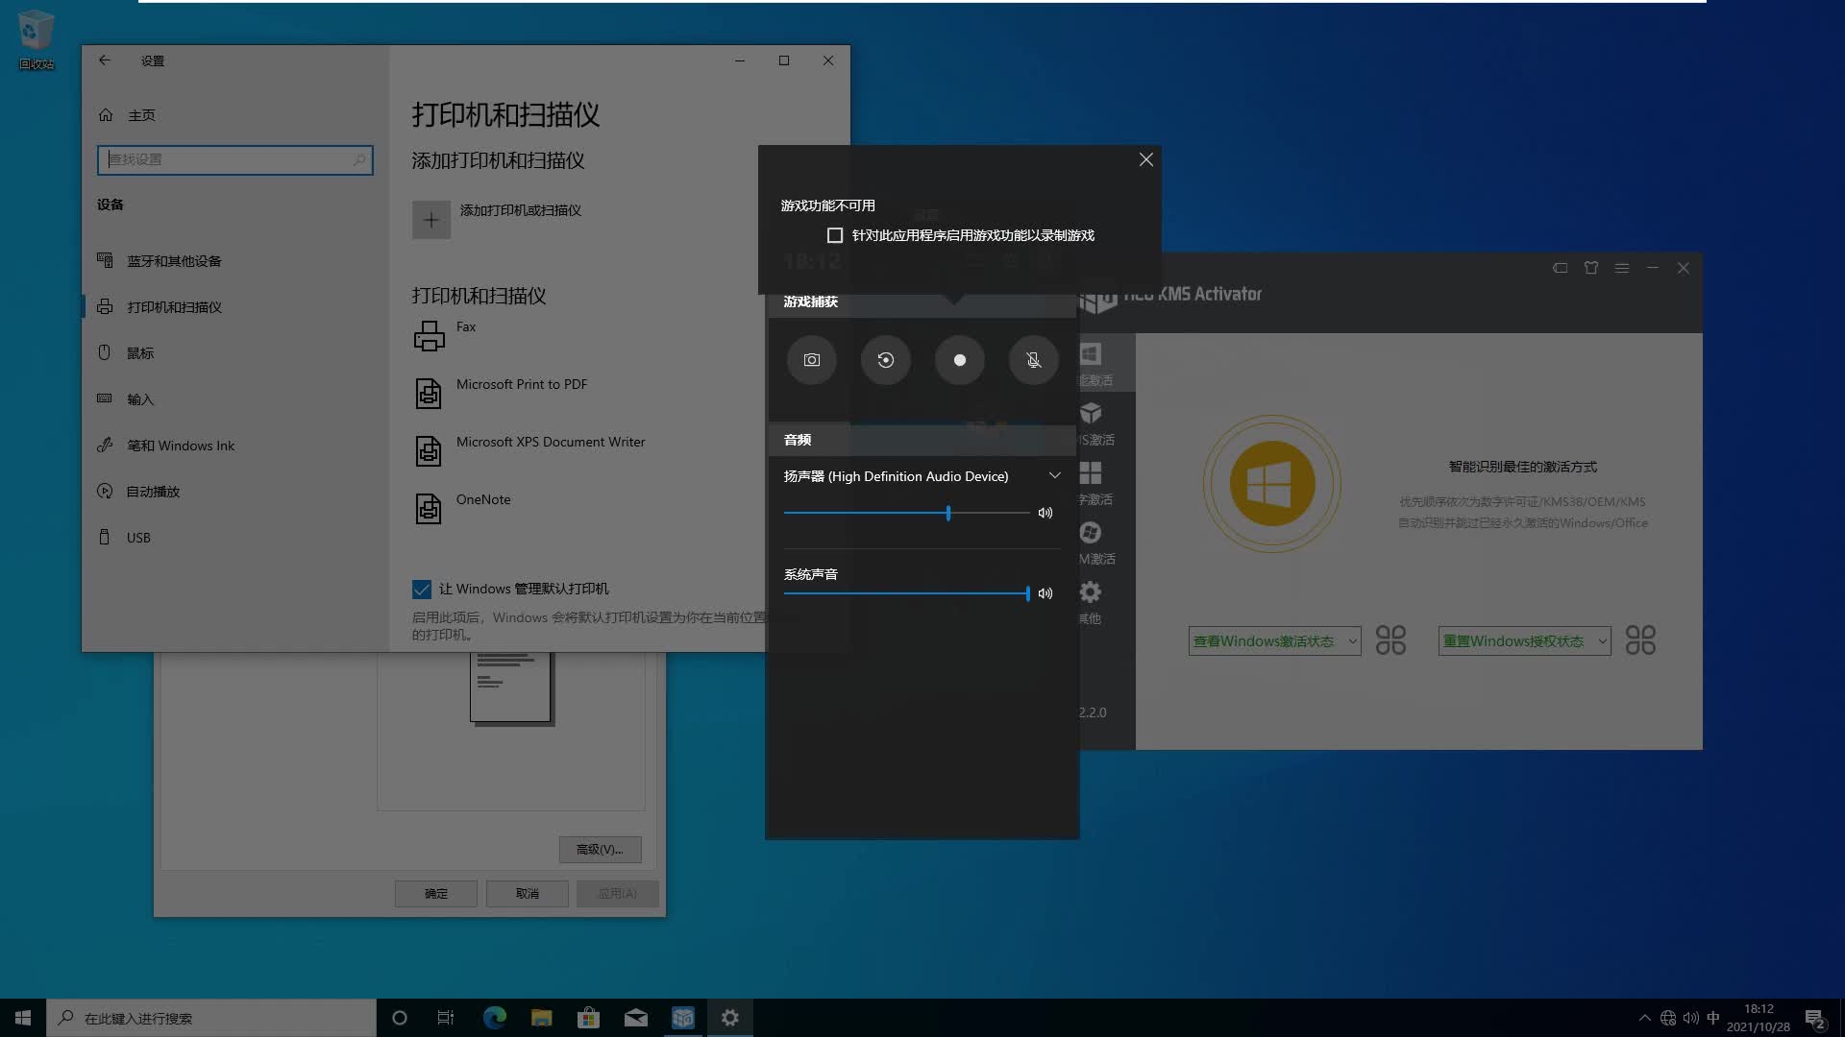Image resolution: width=1845 pixels, height=1037 pixels.
Task: Open the hamburger menu in Neo KMS Activator
Action: pos(1622,268)
